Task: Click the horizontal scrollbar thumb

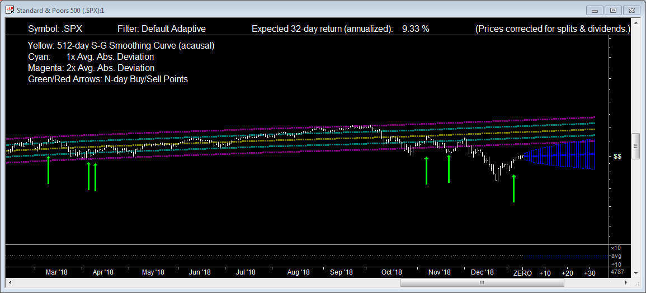Action: [x=482, y=283]
